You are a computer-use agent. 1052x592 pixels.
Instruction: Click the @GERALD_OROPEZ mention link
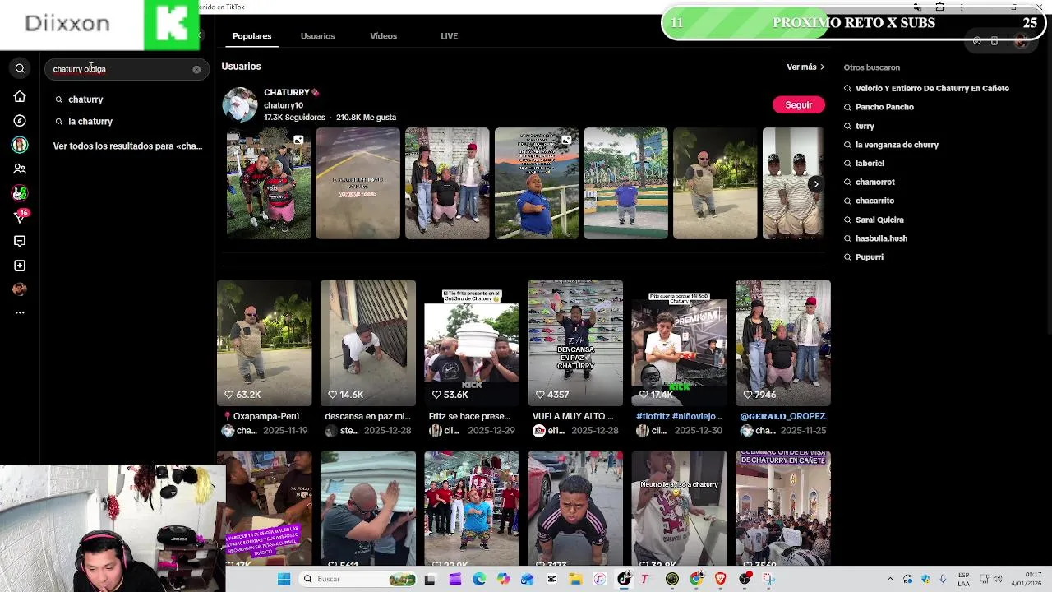[782, 416]
